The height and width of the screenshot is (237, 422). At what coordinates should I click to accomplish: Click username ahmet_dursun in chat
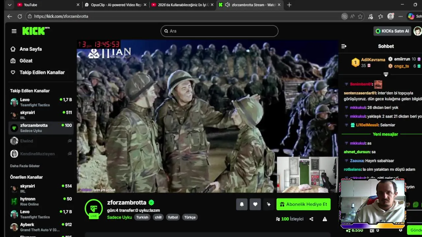click(357, 152)
